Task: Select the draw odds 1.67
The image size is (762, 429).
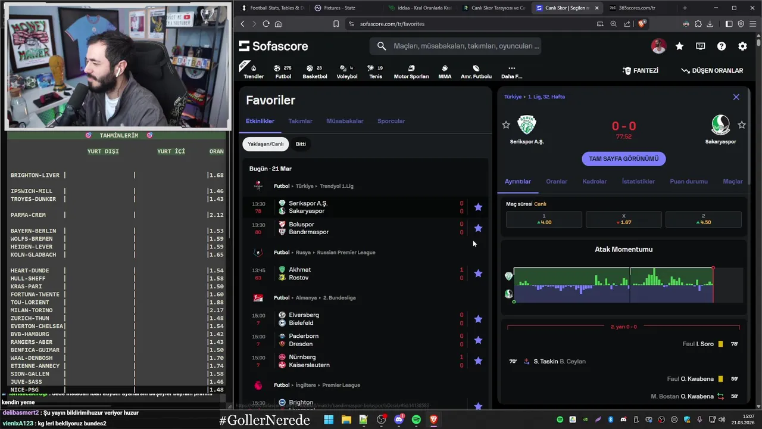Action: (624, 219)
